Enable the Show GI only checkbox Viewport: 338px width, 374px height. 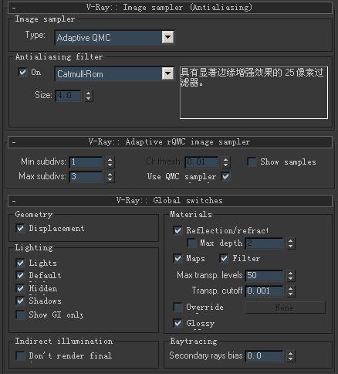(20, 314)
